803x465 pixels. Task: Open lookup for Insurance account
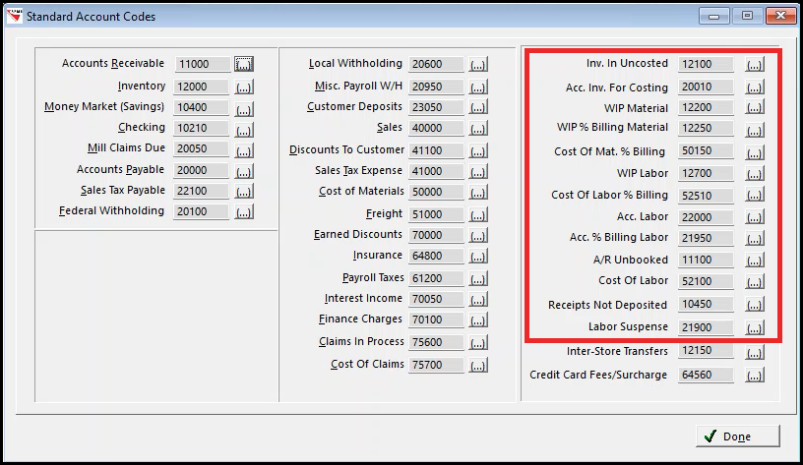[x=478, y=257]
